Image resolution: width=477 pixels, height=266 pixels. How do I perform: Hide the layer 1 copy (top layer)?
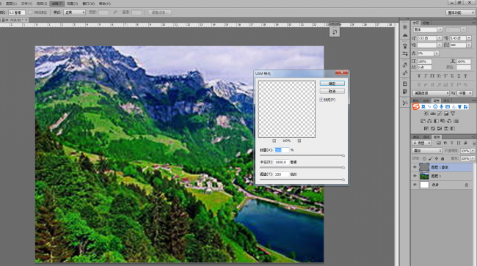tap(415, 167)
